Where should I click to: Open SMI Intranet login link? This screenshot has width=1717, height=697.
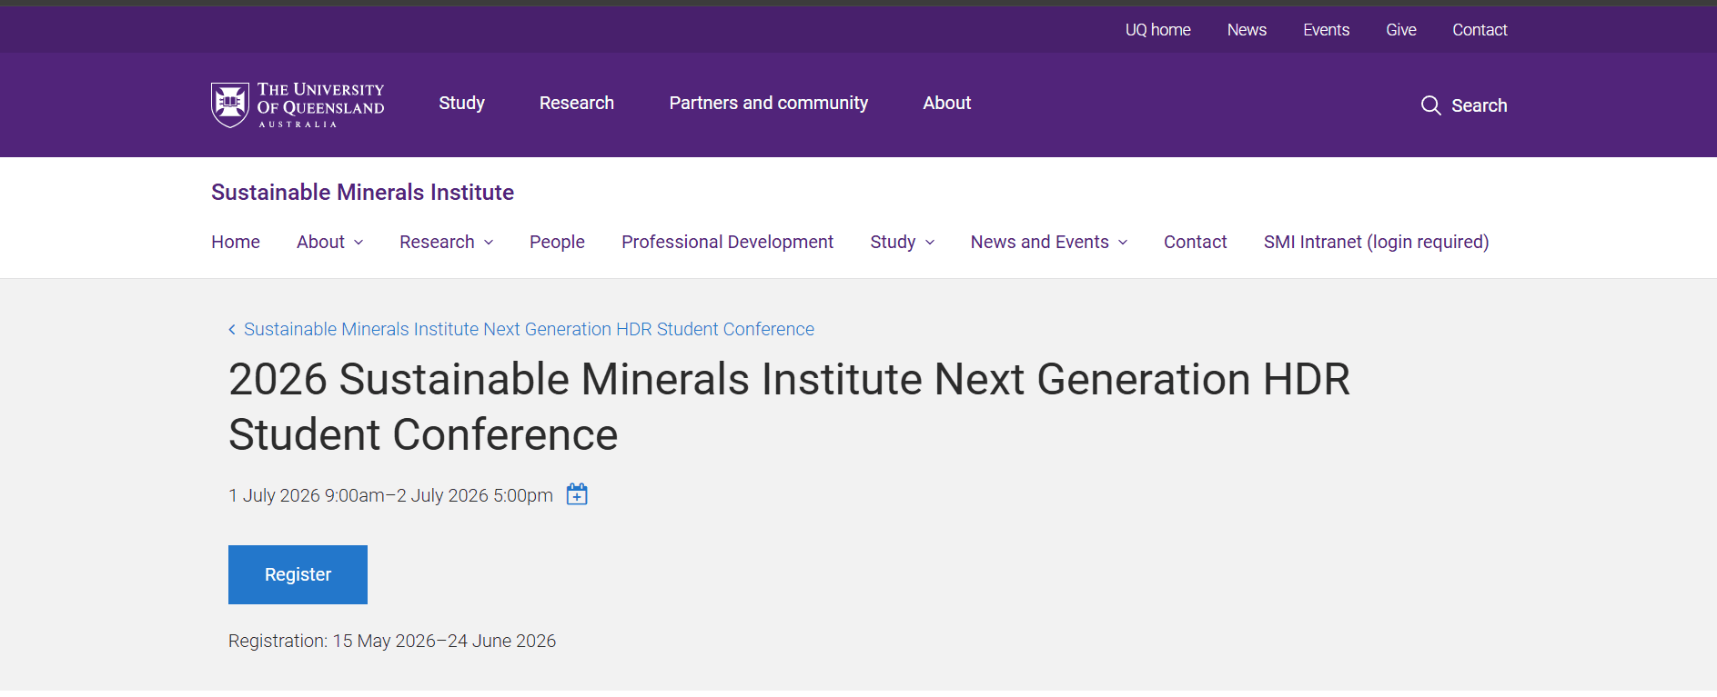point(1376,242)
